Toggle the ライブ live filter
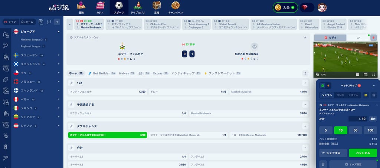Screen dimensions: 380x168 (x=11, y=22)
